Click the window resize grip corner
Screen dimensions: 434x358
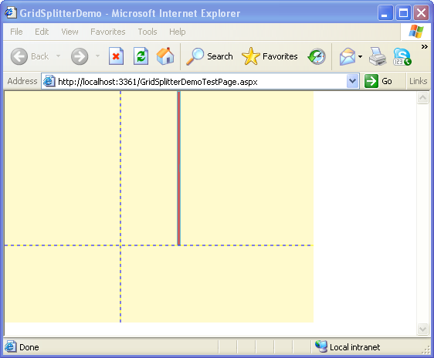[x=426, y=350]
